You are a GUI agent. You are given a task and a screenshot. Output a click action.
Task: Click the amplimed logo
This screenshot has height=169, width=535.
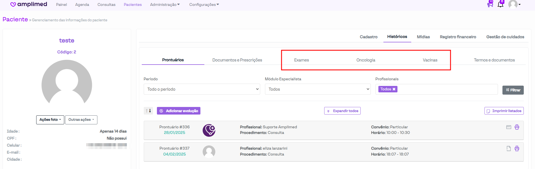click(29, 4)
